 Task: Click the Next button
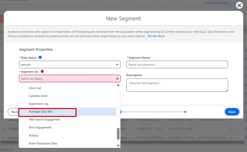coord(232,112)
